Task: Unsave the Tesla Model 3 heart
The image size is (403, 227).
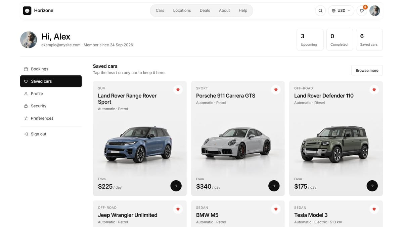Action: [374, 209]
